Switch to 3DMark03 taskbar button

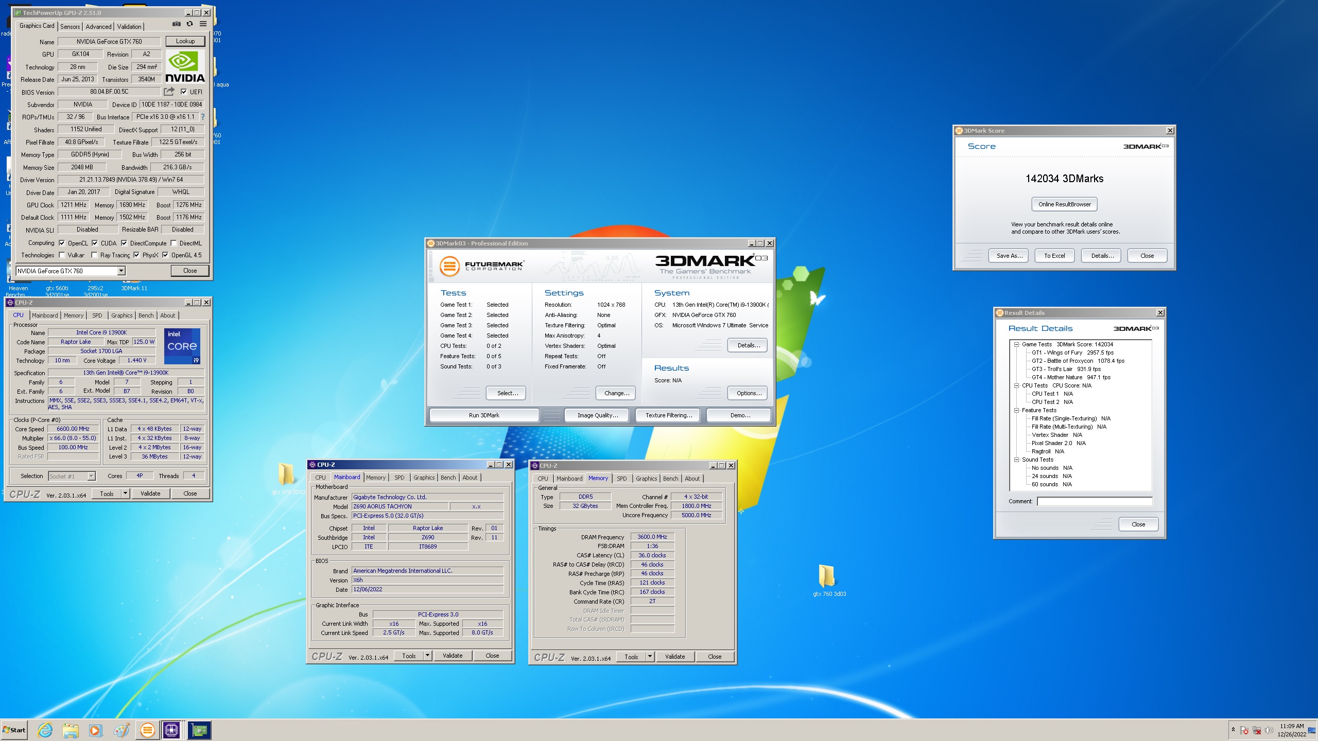click(147, 730)
